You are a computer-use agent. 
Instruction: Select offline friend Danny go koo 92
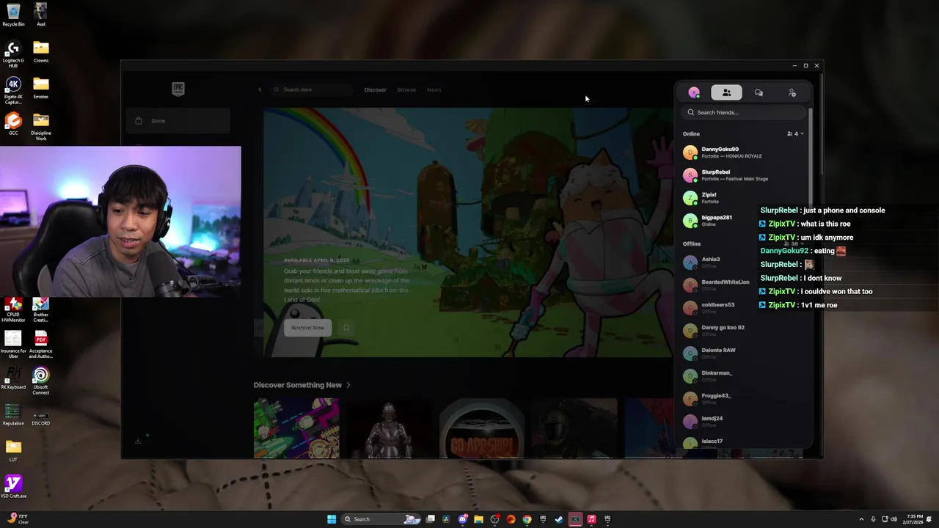(742, 330)
